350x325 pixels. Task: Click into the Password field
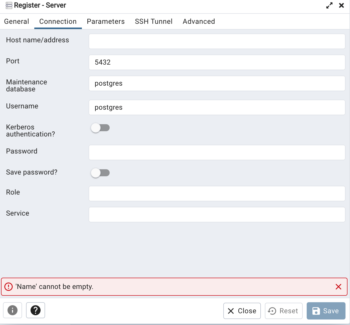[x=217, y=152]
